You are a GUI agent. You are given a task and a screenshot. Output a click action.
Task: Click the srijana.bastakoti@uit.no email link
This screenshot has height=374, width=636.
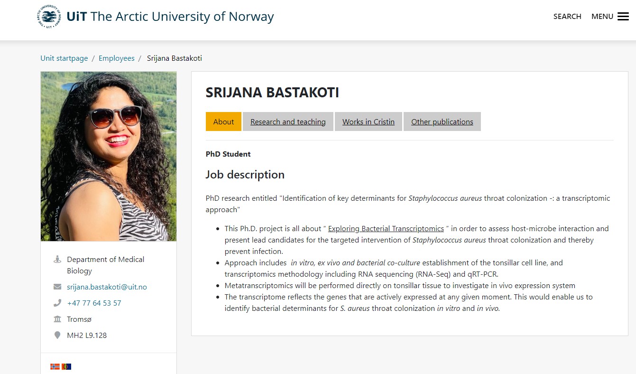(x=107, y=287)
